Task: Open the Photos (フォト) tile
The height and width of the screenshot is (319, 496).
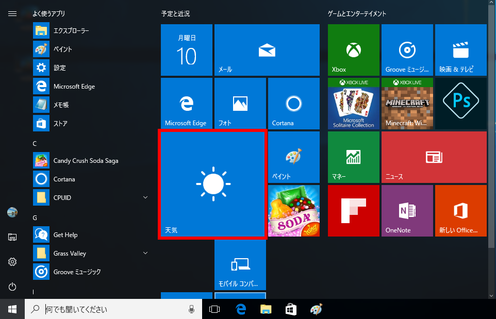Action: 240,104
